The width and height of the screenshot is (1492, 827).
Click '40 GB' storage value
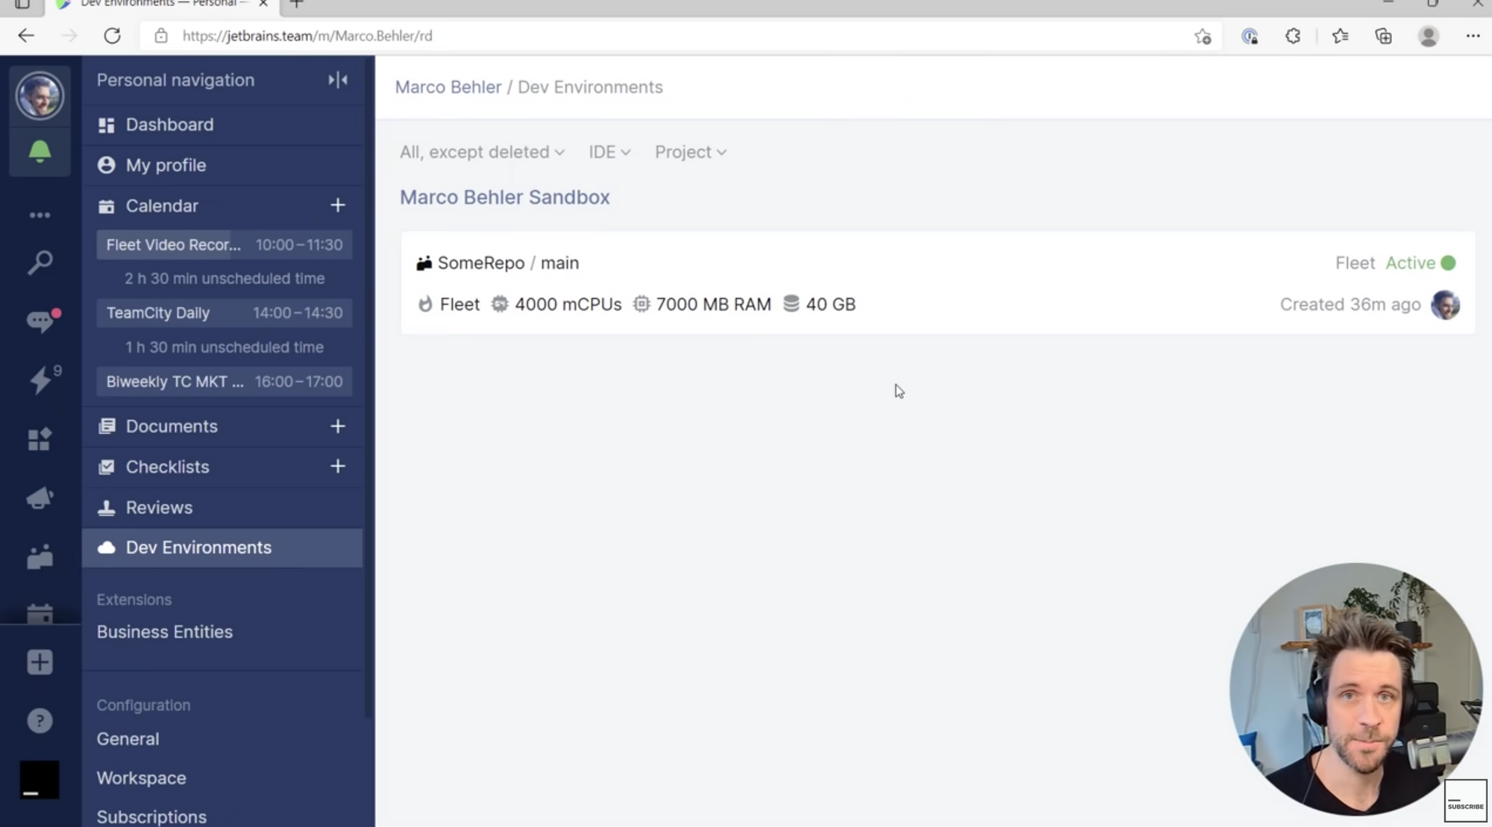(x=830, y=304)
